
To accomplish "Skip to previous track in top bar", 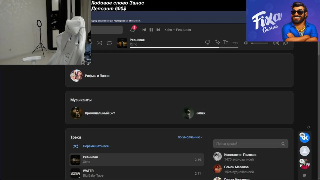I will point(144,30).
